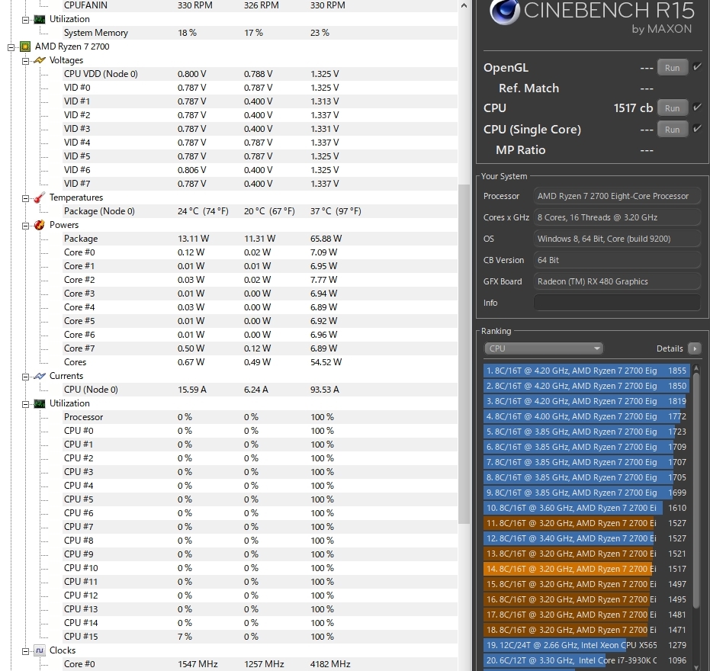Select highlighted ranking entry 14 scoring 1517
The image size is (710, 671).
click(x=586, y=569)
